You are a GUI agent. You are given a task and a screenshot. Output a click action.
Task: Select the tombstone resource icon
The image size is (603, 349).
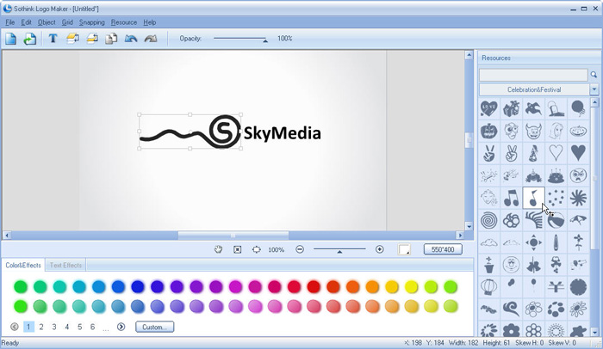(x=556, y=109)
